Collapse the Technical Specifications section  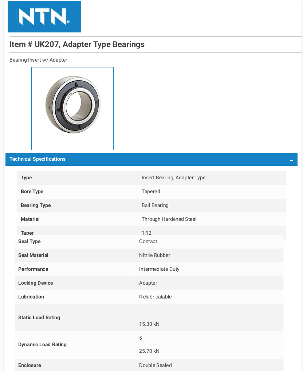click(291, 160)
